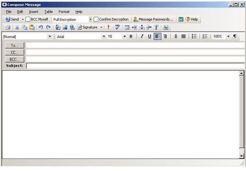Open the Arial font dropdown
The height and width of the screenshot is (171, 246).
[104, 36]
